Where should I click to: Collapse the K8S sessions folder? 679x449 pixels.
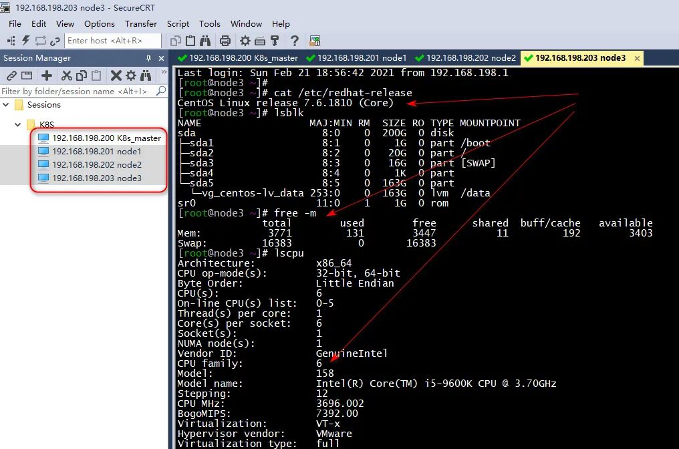click(x=16, y=124)
